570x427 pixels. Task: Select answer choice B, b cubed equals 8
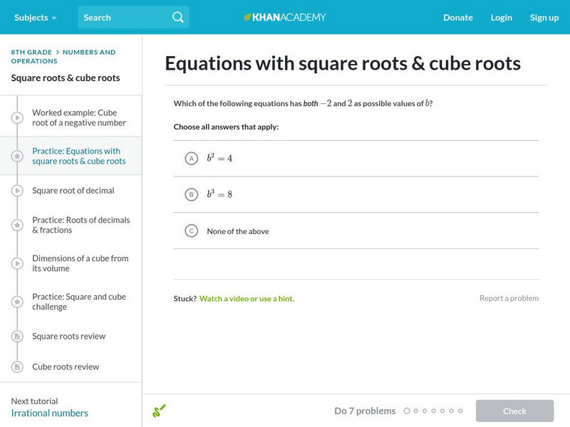tap(191, 194)
